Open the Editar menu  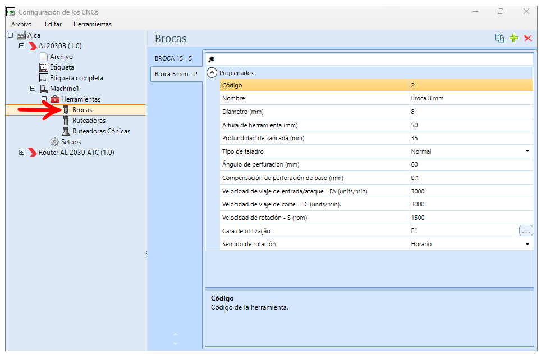pyautogui.click(x=53, y=24)
